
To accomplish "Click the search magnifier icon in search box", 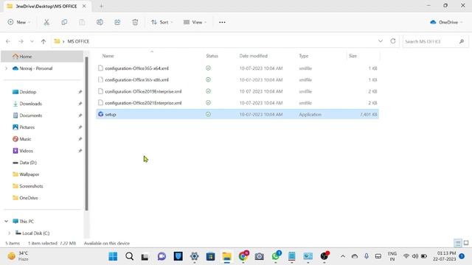I will point(462,41).
